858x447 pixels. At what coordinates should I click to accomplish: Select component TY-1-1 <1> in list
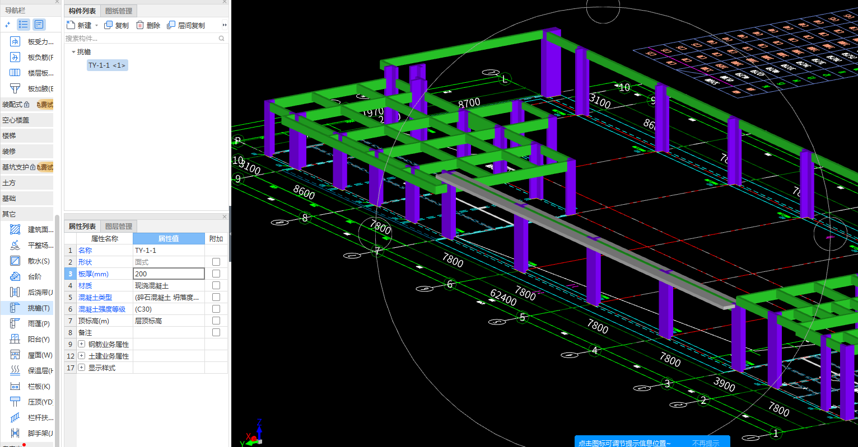pyautogui.click(x=107, y=65)
